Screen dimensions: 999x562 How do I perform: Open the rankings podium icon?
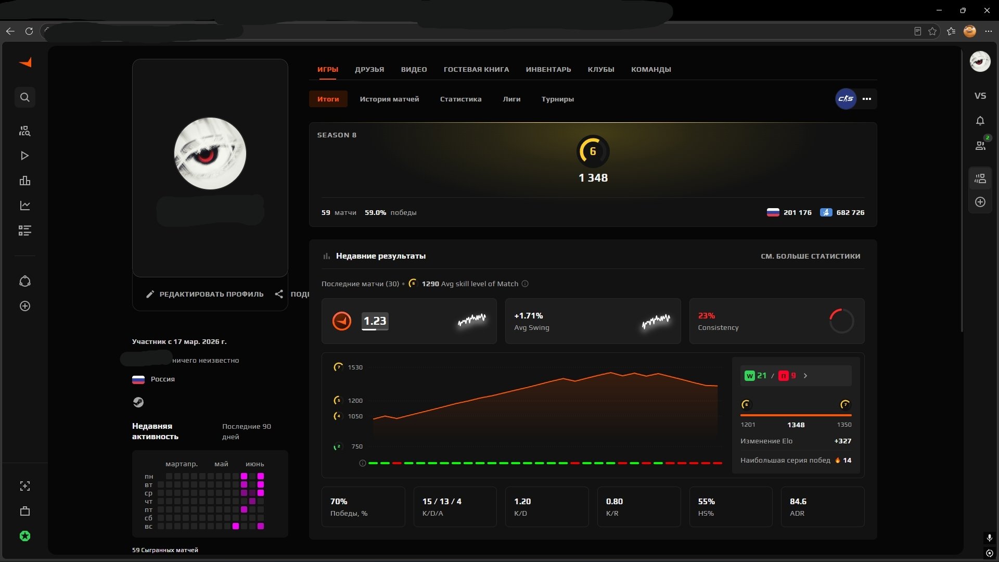tap(25, 181)
